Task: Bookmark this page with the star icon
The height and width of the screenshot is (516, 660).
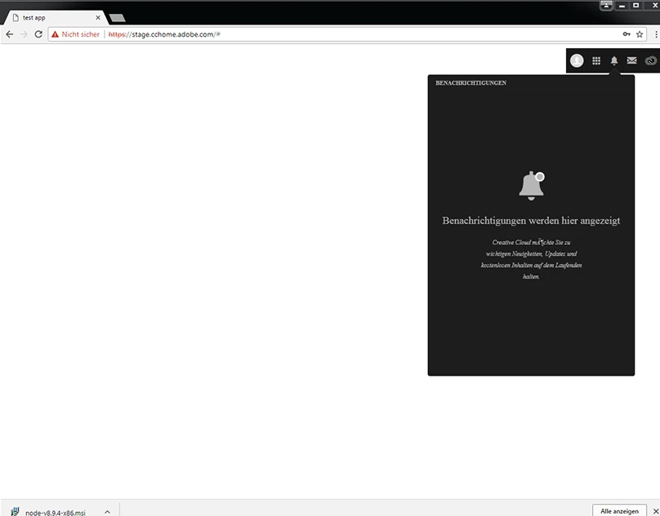Action: pos(640,34)
